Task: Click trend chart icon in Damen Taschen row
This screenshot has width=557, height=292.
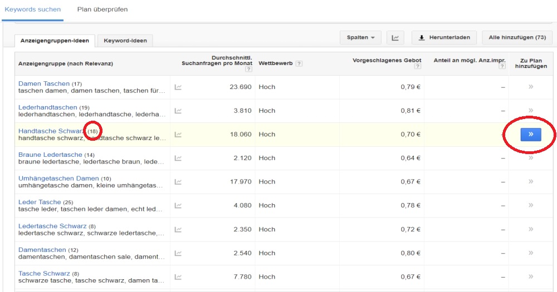Action: (178, 87)
